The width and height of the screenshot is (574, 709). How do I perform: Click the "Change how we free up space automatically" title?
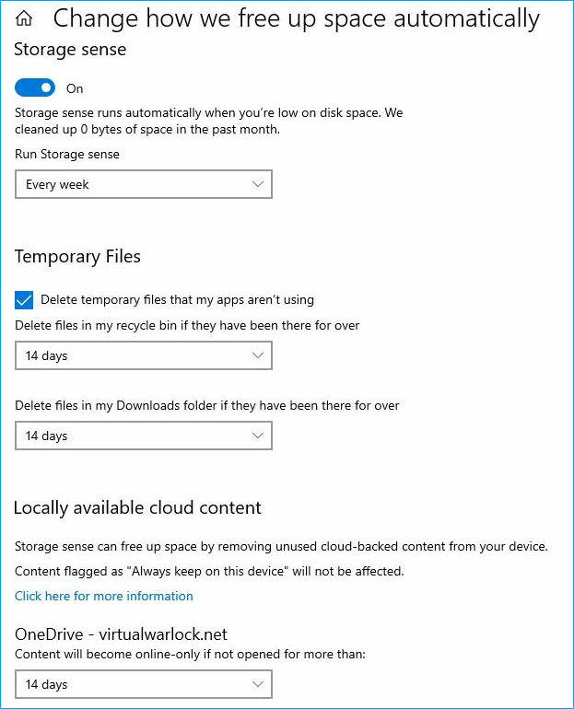296,18
